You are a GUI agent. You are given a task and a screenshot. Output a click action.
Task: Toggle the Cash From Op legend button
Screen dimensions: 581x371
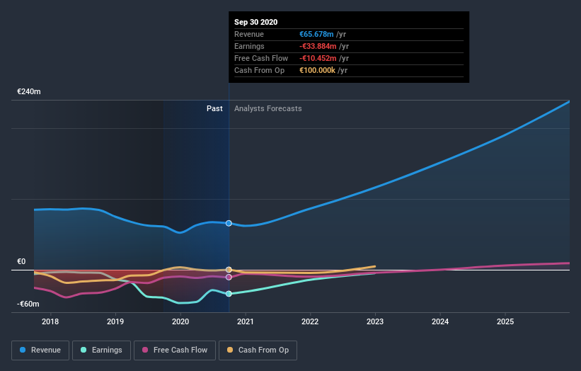[258, 350]
